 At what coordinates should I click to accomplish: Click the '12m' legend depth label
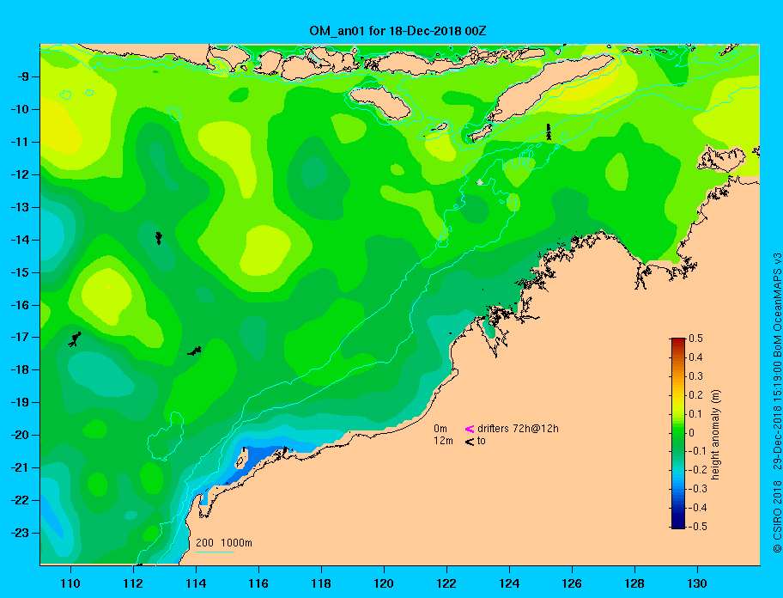coord(443,441)
